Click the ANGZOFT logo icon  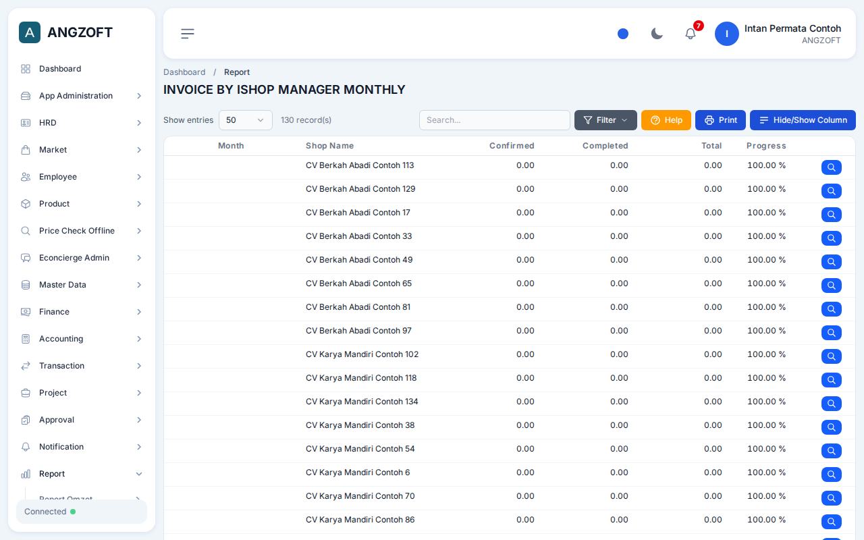click(x=30, y=32)
